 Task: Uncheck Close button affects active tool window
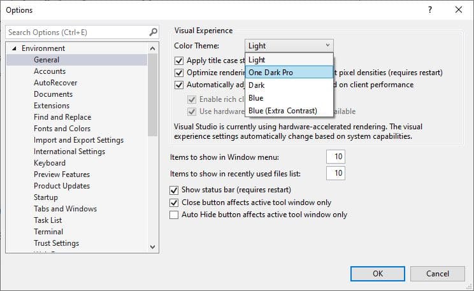coord(174,202)
